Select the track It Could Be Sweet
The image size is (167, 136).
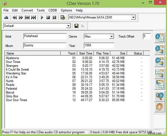coord(17,69)
